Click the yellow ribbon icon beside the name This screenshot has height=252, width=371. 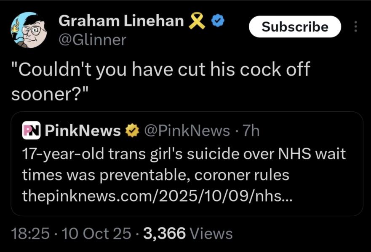tap(197, 21)
